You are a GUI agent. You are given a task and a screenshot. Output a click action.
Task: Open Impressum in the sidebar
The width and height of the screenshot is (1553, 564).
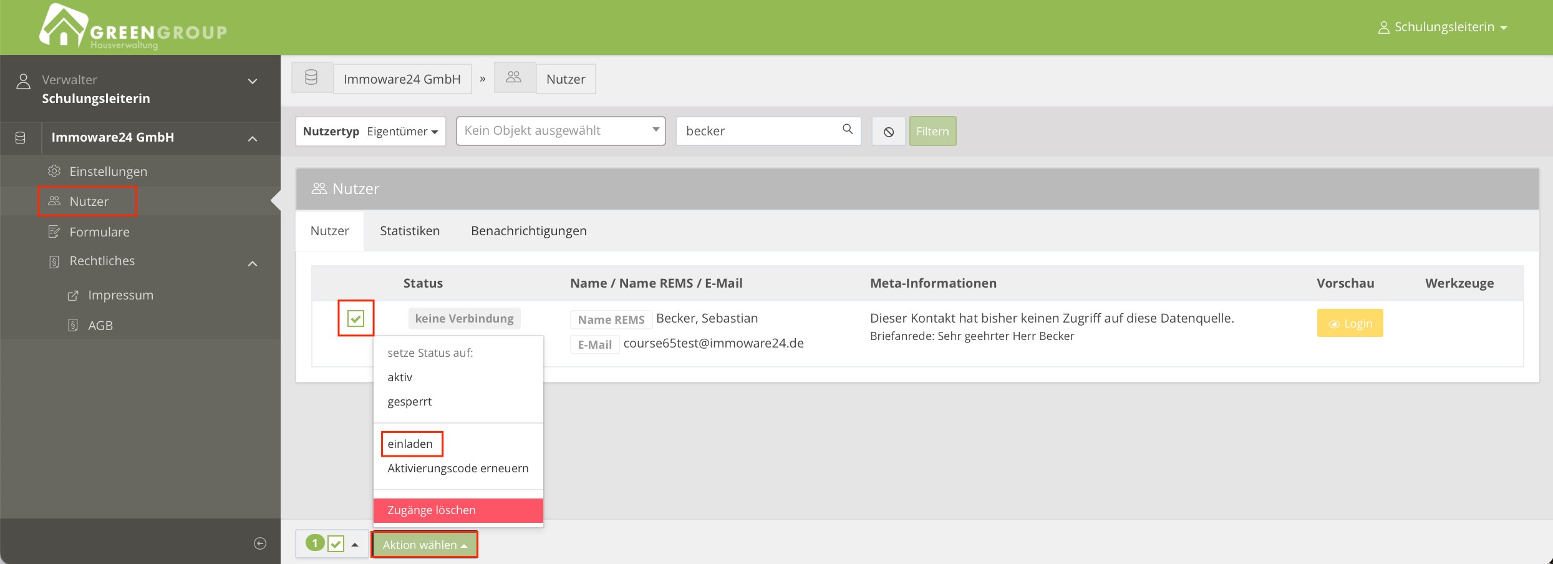pyautogui.click(x=121, y=295)
